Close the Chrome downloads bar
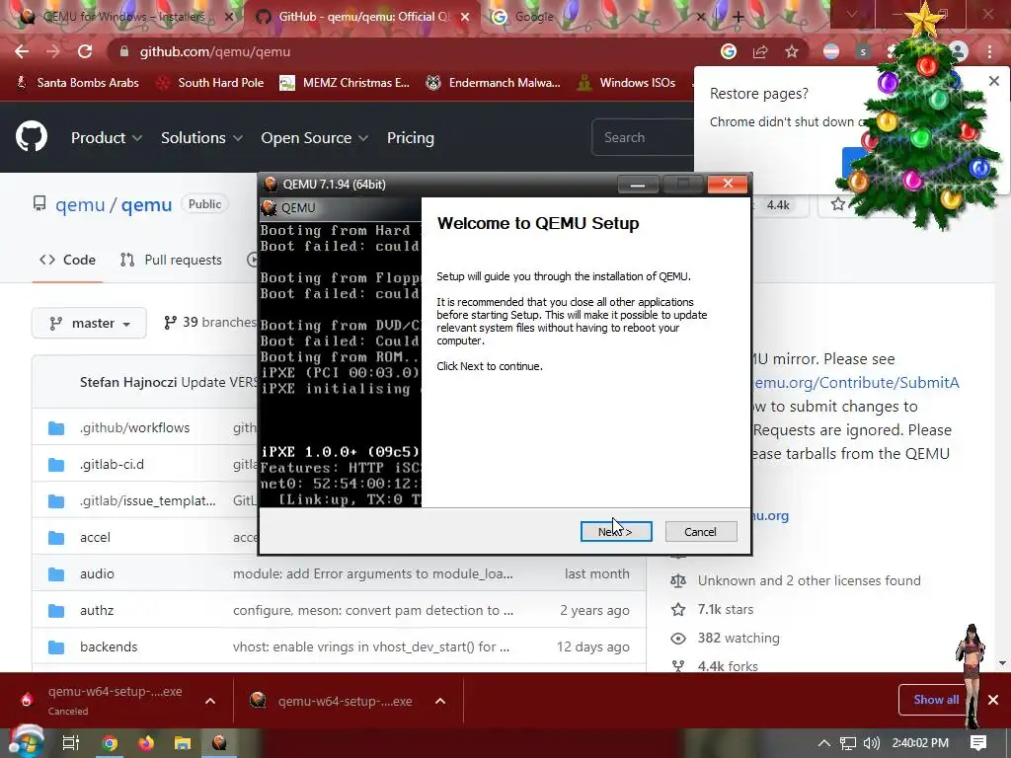The image size is (1011, 758). click(993, 700)
